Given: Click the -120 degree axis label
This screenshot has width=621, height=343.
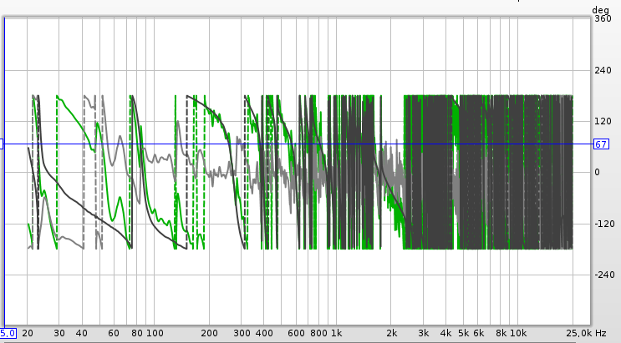Looking at the screenshot, I should [x=604, y=224].
